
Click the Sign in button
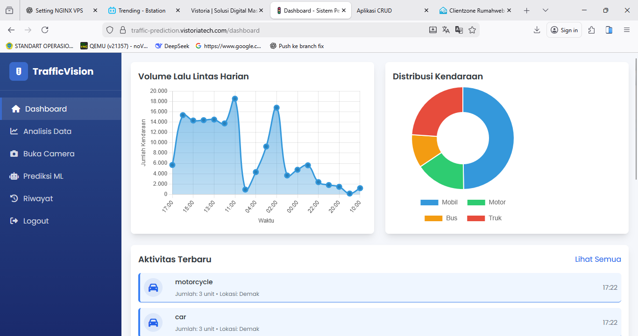pos(564,30)
